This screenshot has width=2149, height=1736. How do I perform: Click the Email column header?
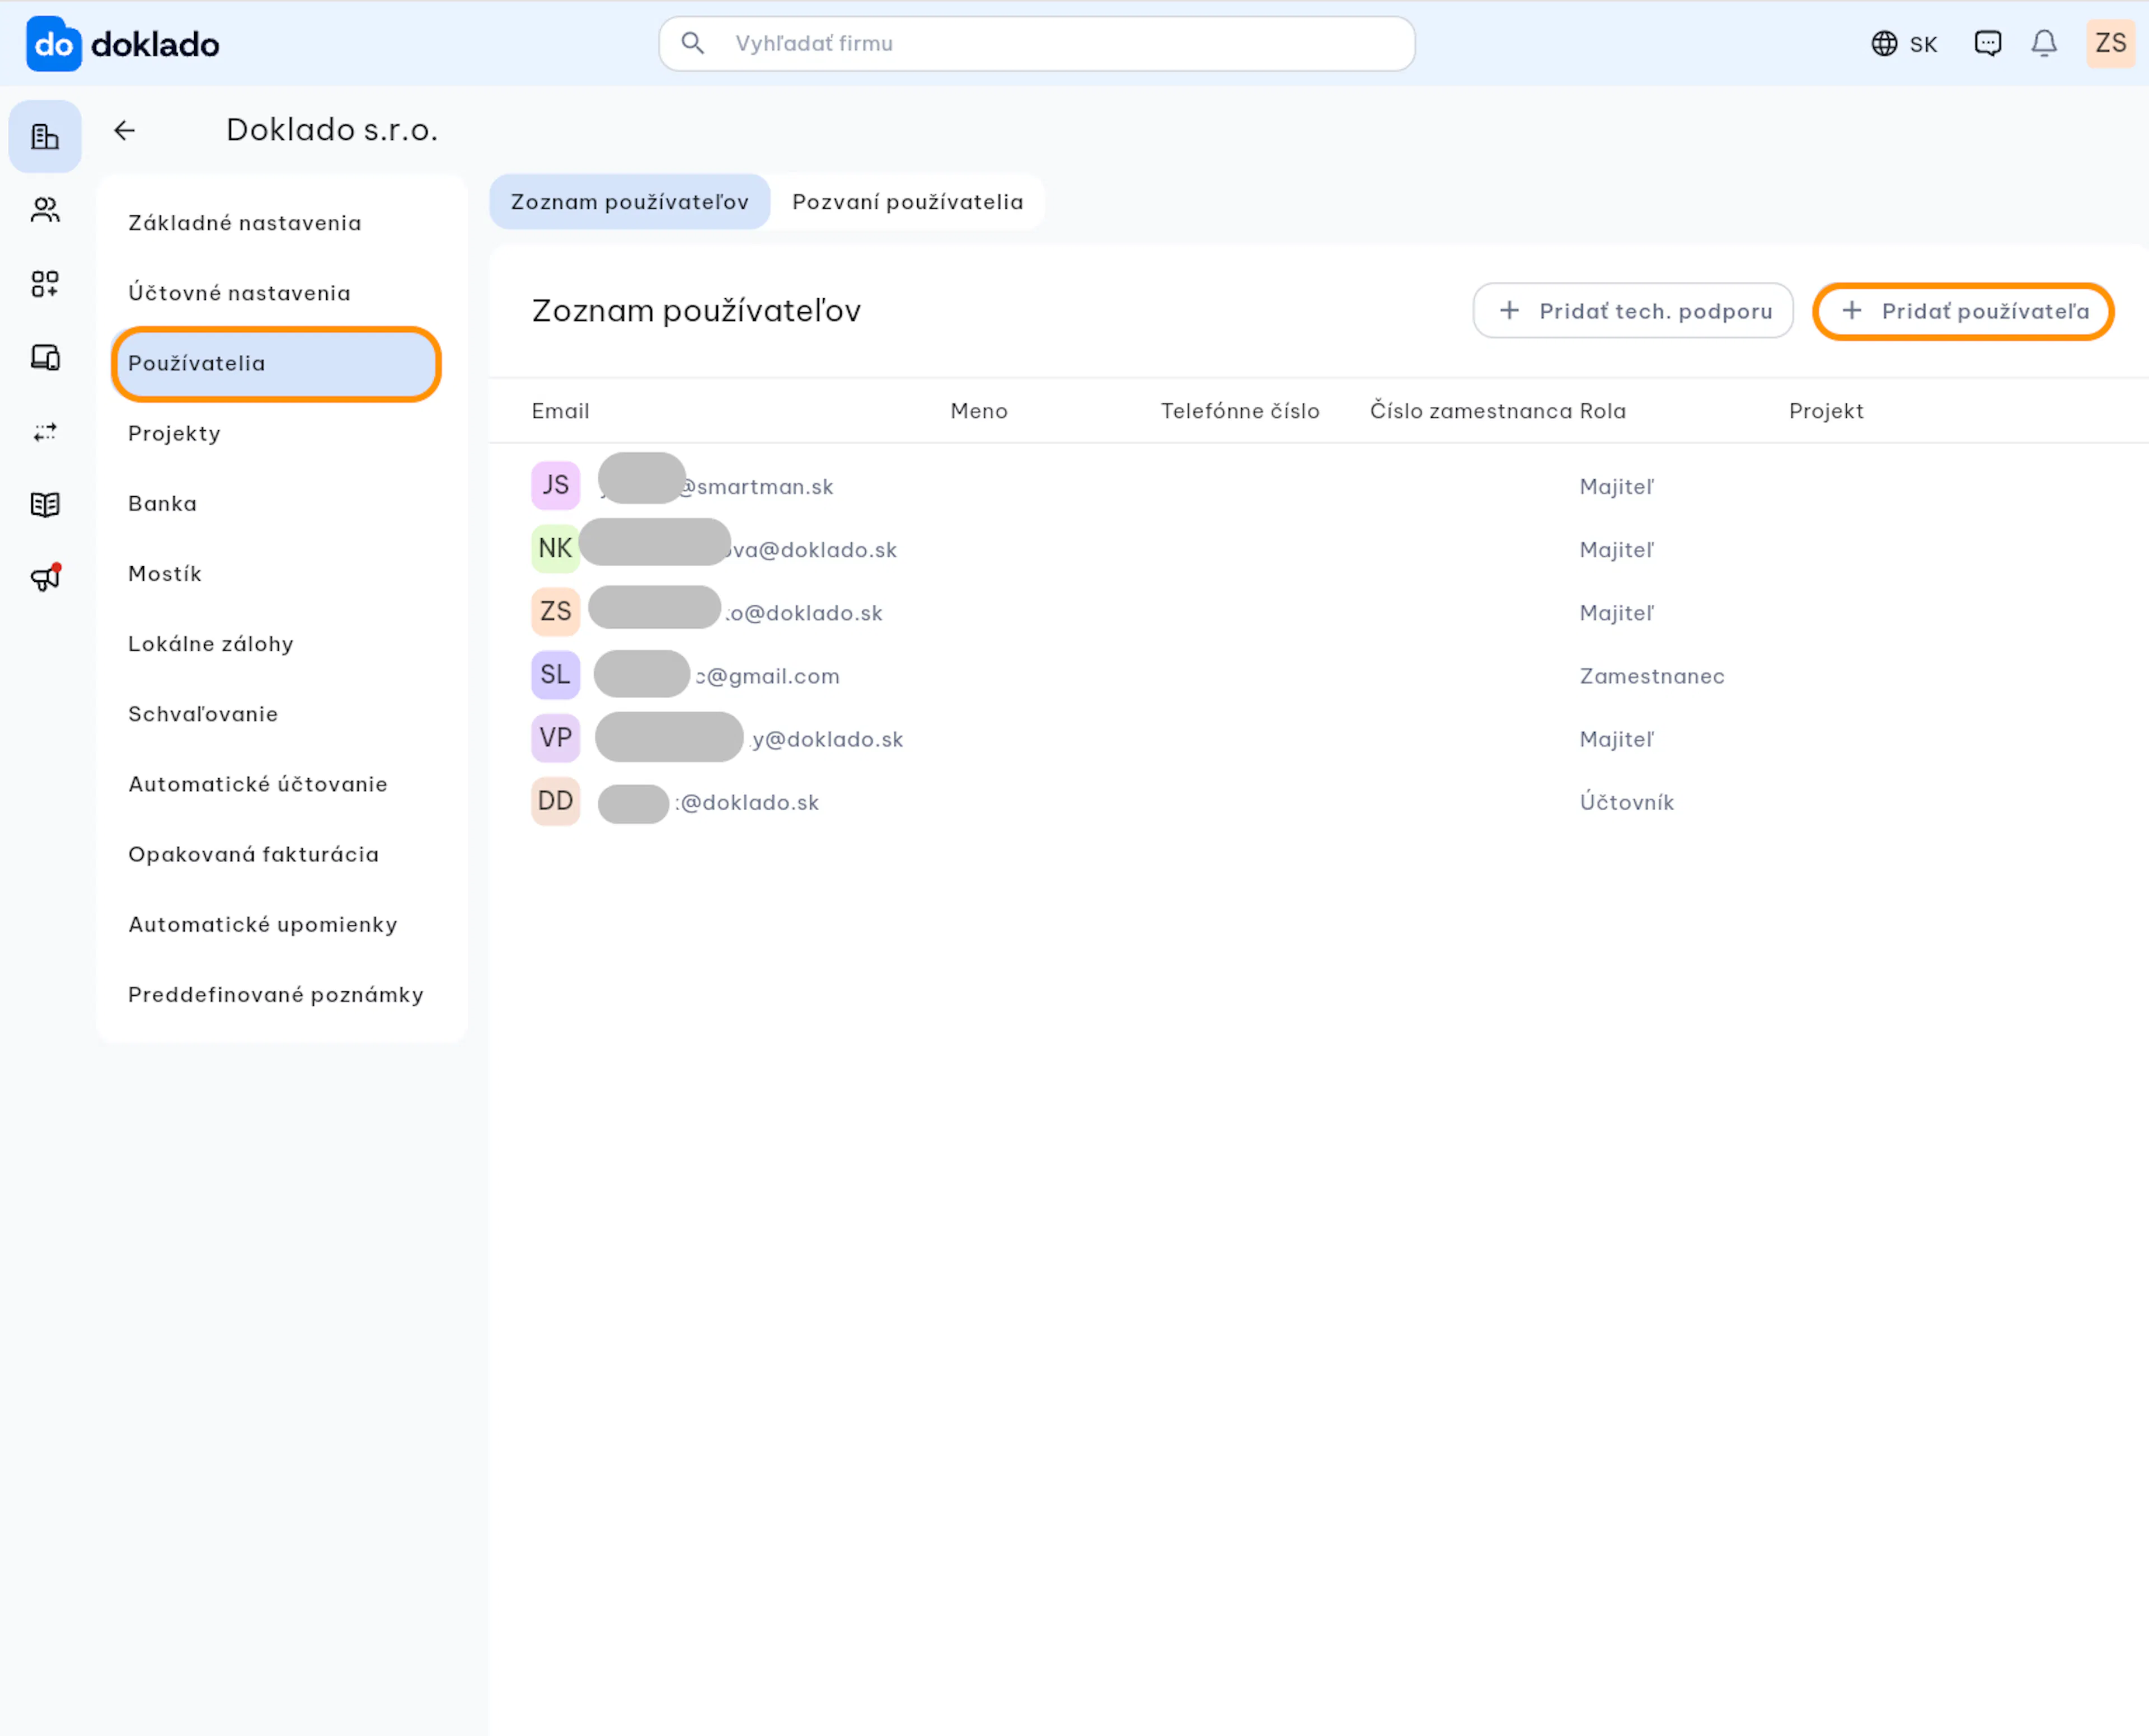tap(560, 411)
